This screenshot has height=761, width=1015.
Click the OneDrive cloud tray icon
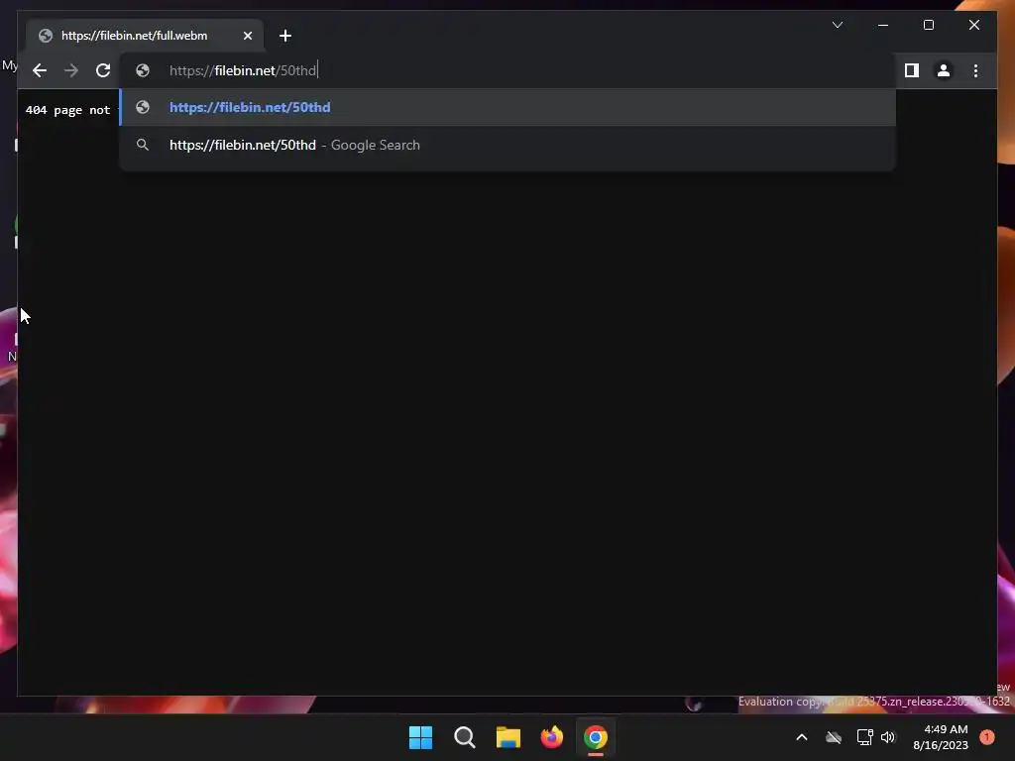click(834, 737)
